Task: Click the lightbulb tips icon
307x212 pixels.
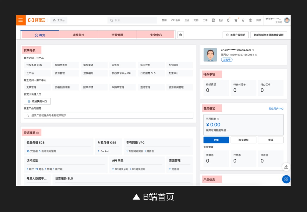Action: 243,20
